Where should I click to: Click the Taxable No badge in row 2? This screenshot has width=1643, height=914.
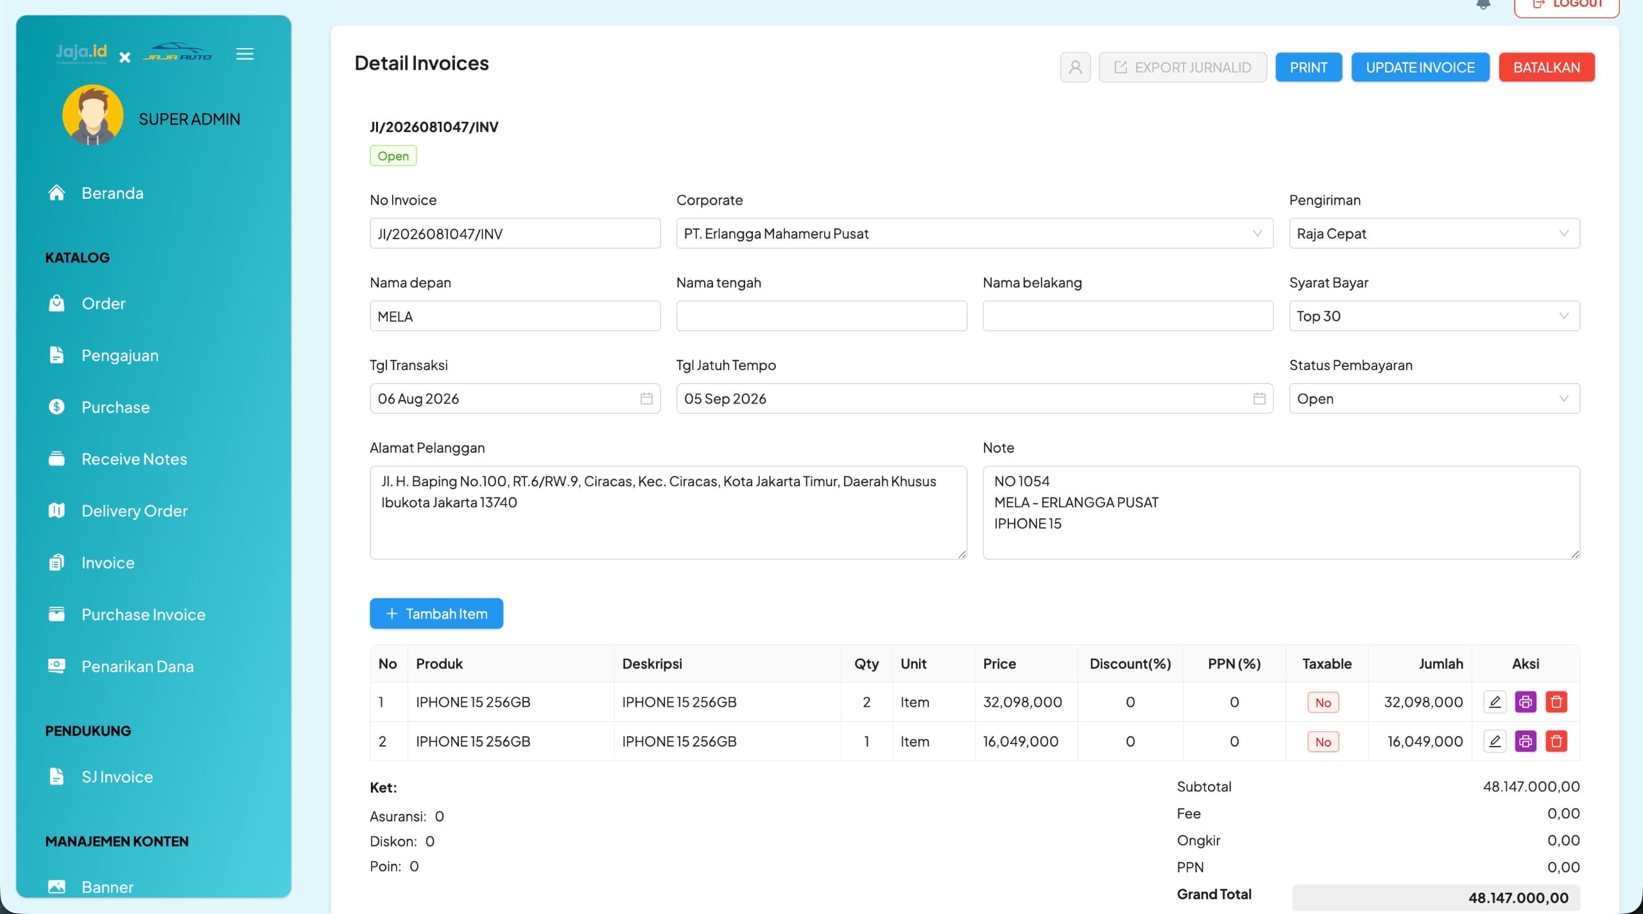click(1323, 741)
